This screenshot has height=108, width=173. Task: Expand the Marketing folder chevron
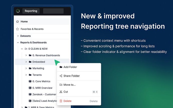[x=26, y=68]
